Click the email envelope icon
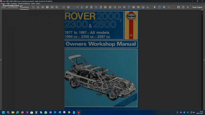Image resolution: width=205 pixels, height=115 pixels. [52, 7]
